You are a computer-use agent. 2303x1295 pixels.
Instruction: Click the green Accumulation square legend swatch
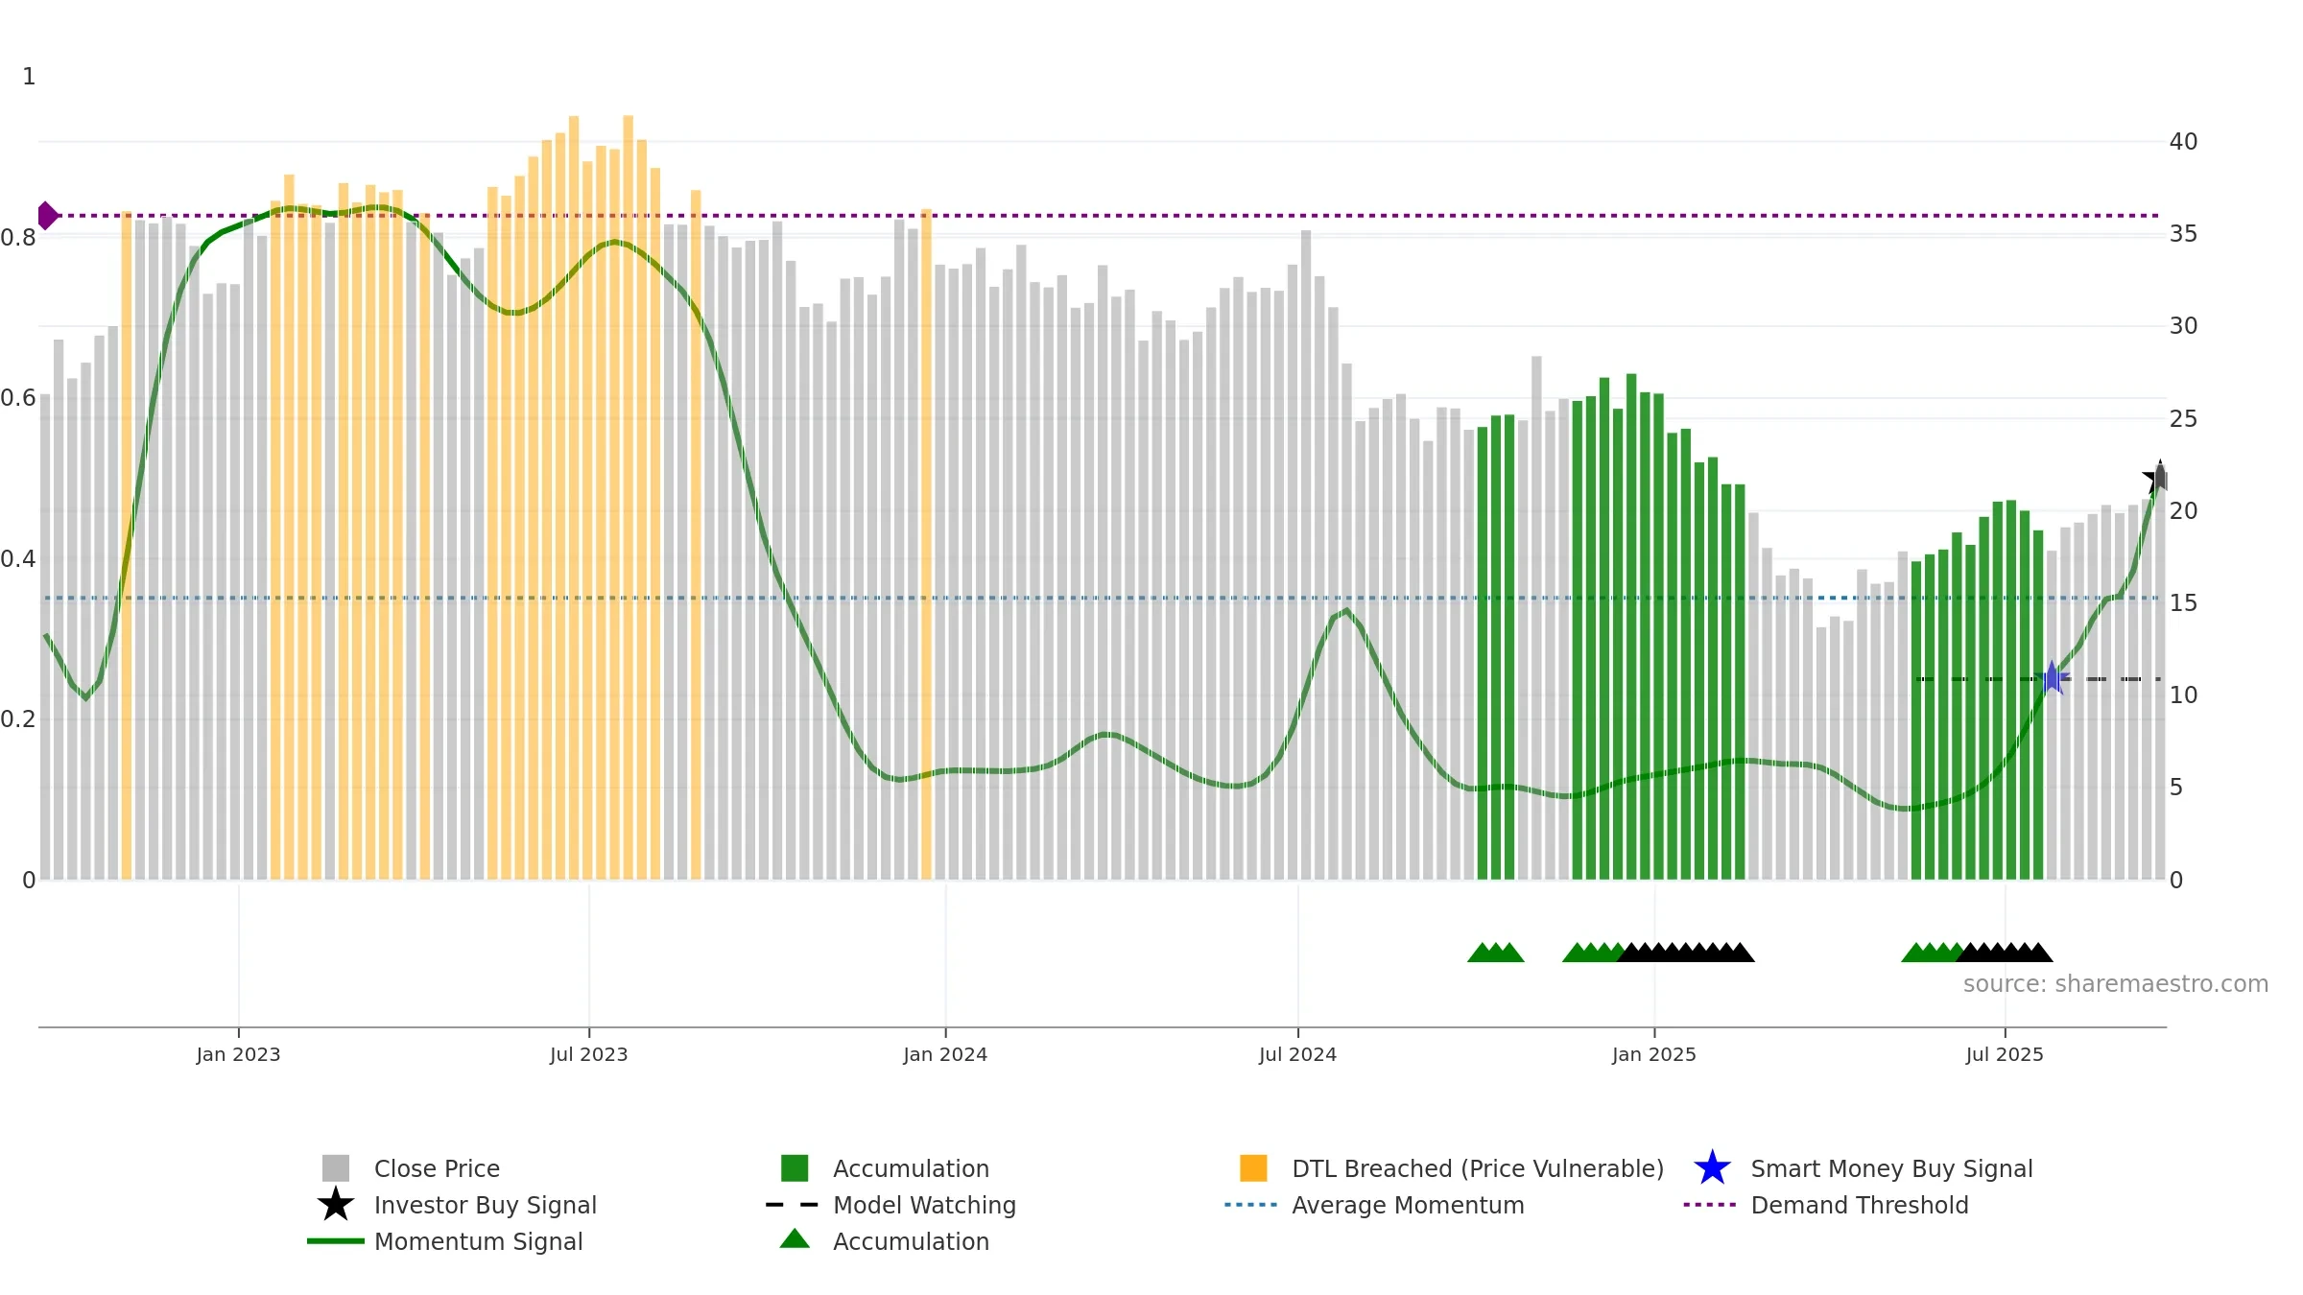795,1168
